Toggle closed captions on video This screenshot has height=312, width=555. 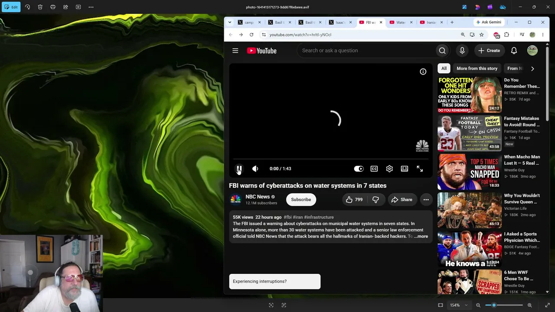tap(374, 169)
